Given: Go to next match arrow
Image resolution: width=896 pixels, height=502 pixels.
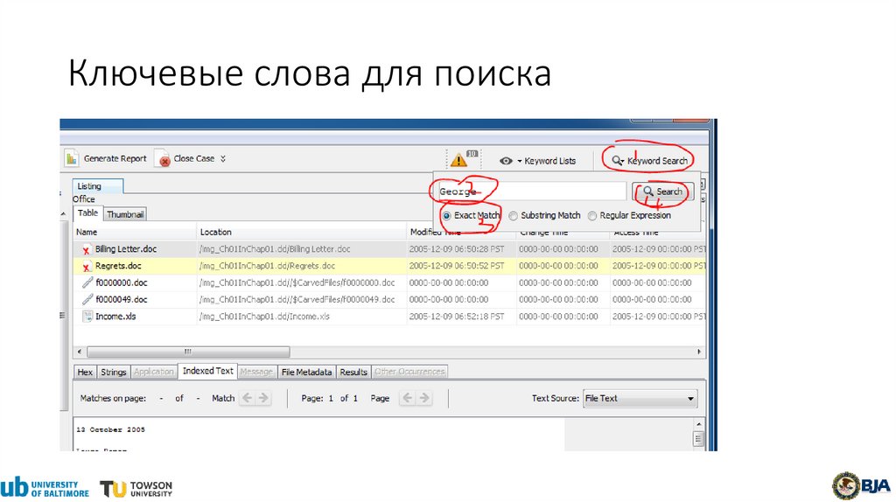Looking at the screenshot, I should click(x=263, y=398).
